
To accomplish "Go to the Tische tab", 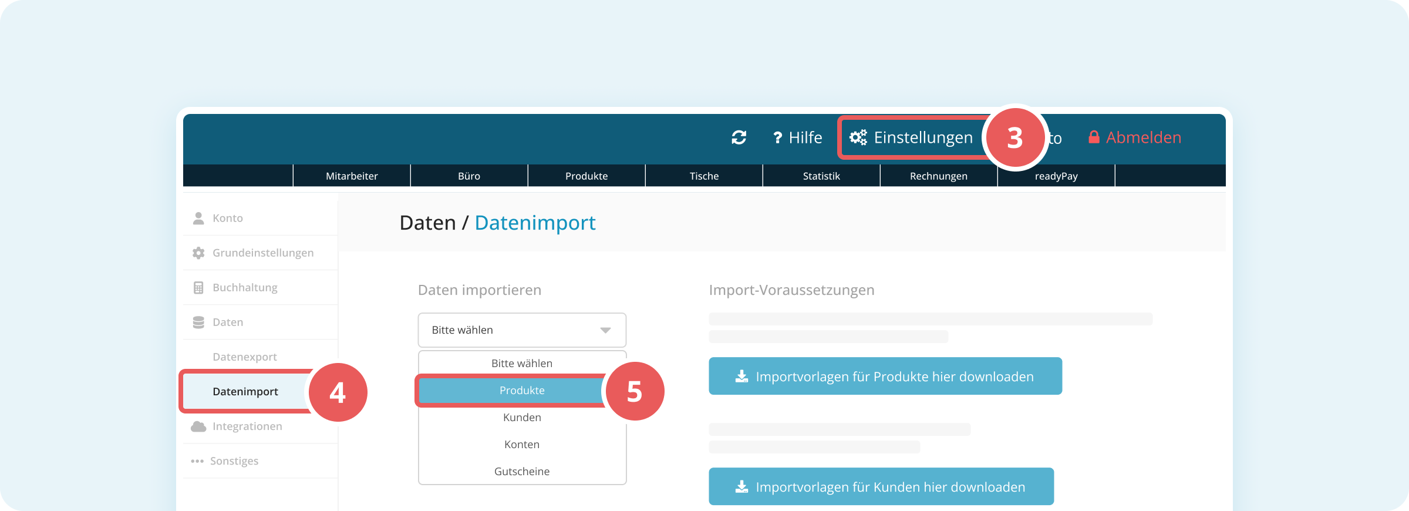I will [x=704, y=176].
